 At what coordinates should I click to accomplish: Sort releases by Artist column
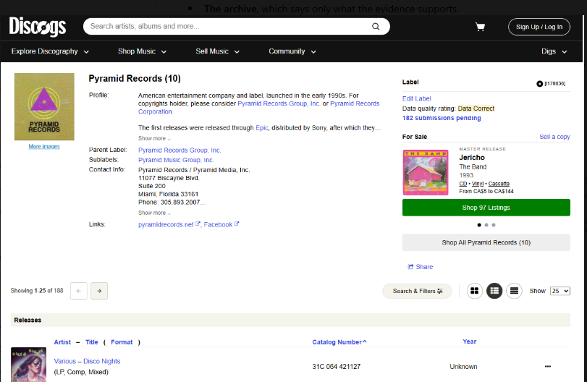tap(62, 342)
